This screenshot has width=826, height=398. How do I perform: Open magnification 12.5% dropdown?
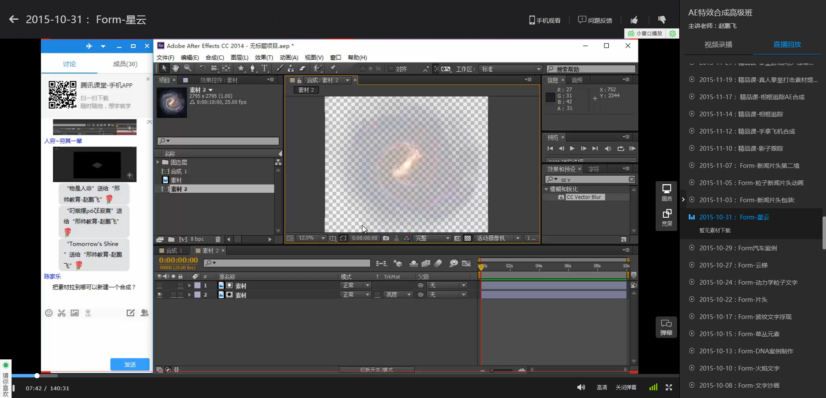point(311,238)
